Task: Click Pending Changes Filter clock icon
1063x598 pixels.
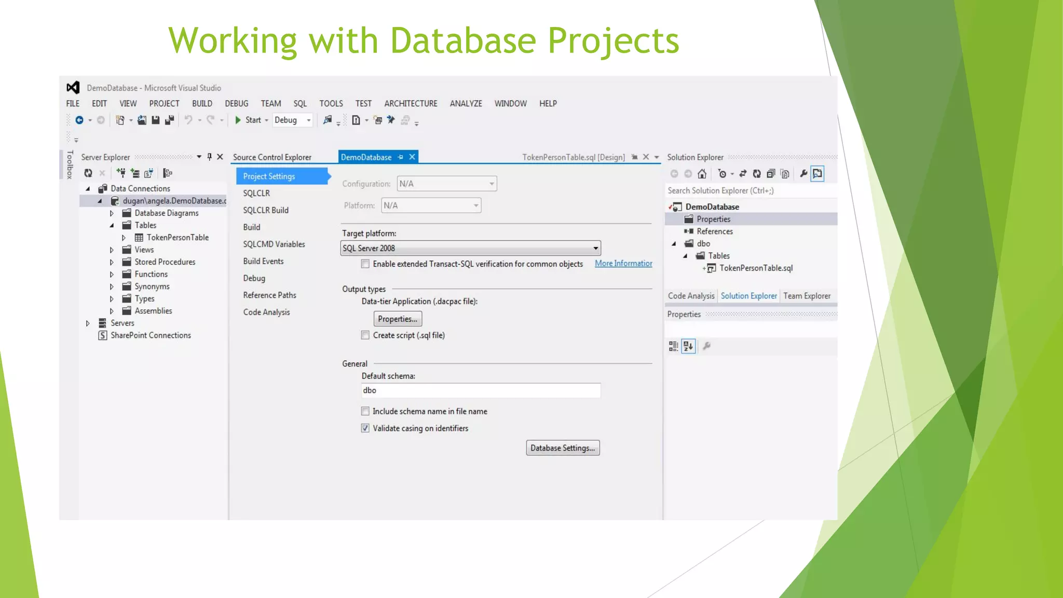Action: [x=722, y=174]
